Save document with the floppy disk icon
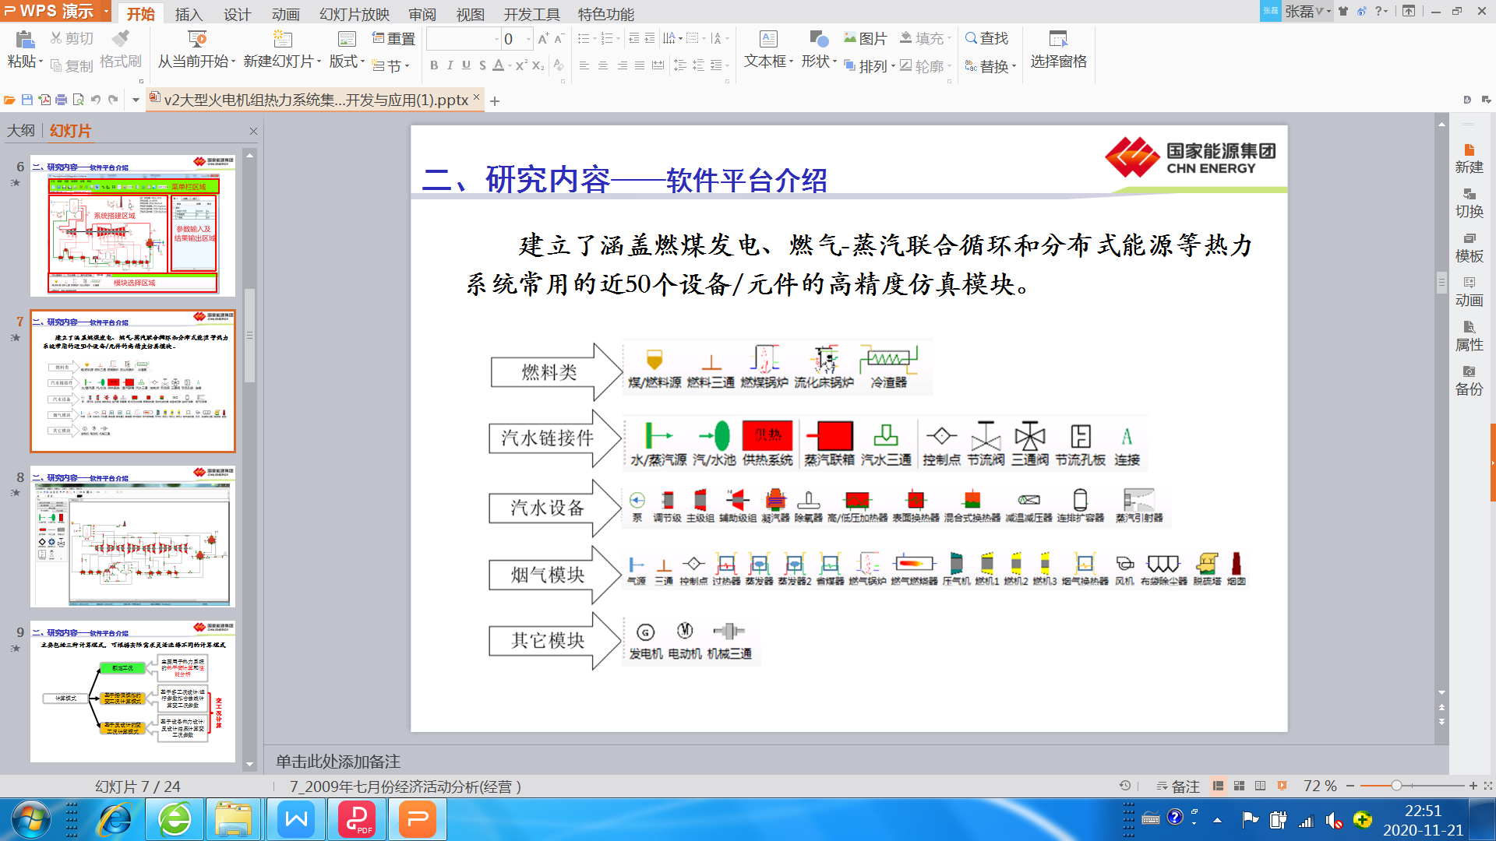Image resolution: width=1496 pixels, height=841 pixels. (x=26, y=100)
